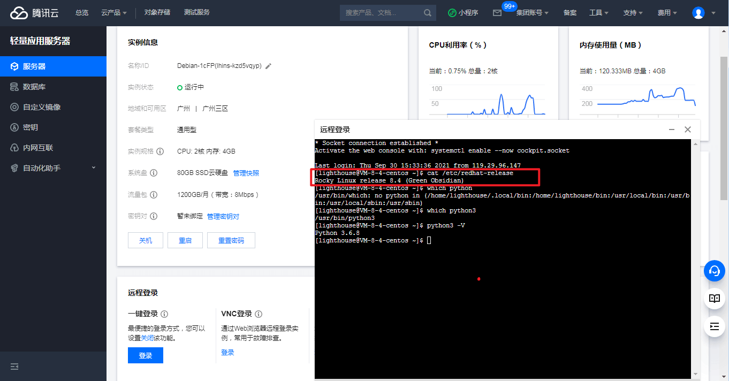
Task: Click the user avatar icon
Action: pyautogui.click(x=698, y=13)
